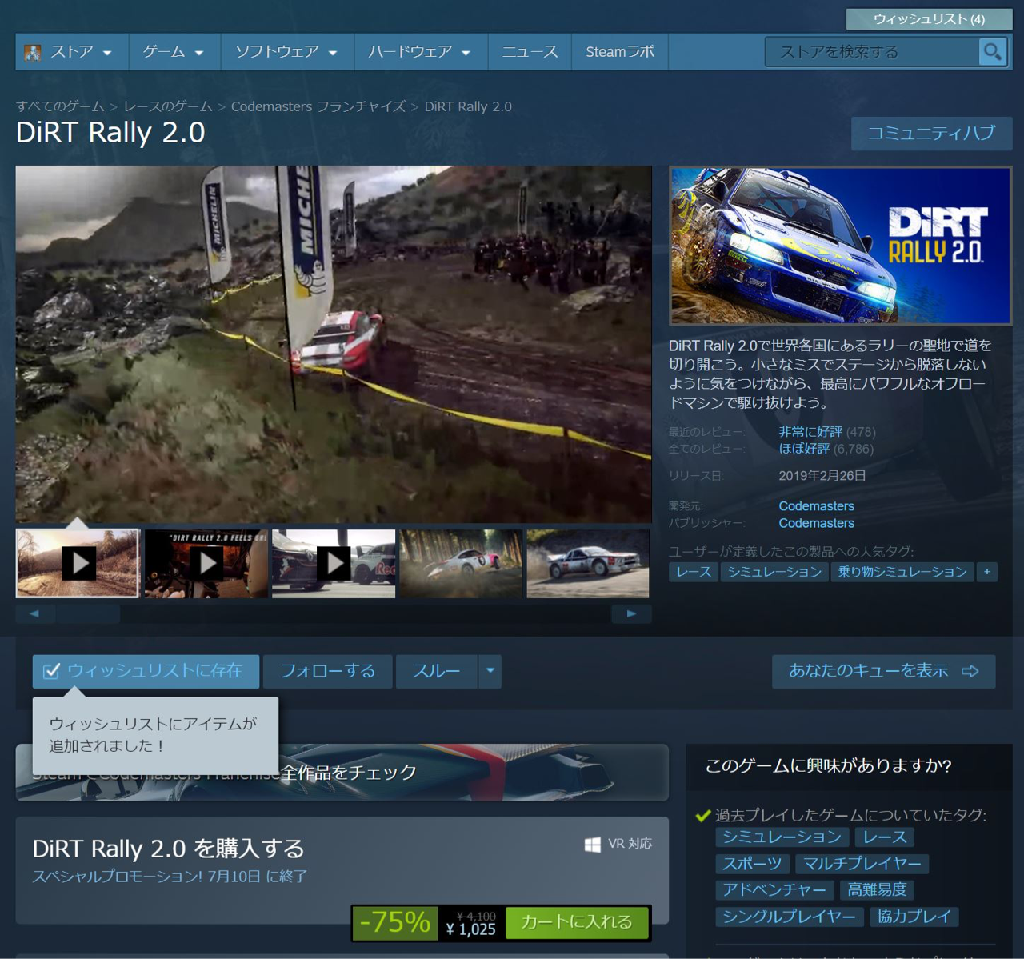Screen dimensions: 1024x959
Task: Go to Steamラボ in the navigation bar
Action: click(619, 52)
